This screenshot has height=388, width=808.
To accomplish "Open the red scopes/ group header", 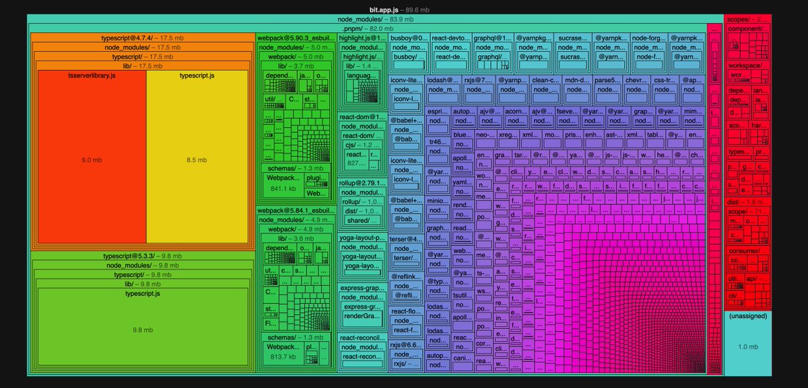I will click(747, 20).
